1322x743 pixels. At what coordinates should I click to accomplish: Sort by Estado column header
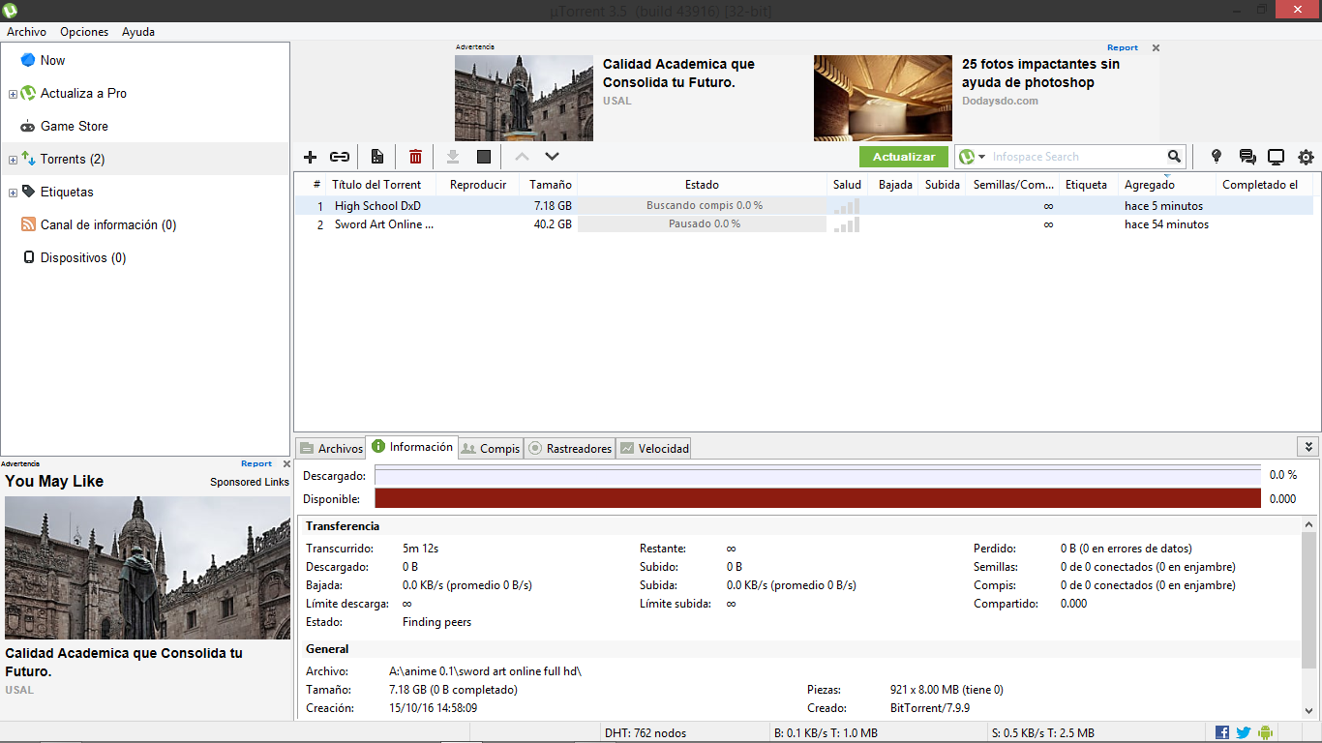[702, 185]
